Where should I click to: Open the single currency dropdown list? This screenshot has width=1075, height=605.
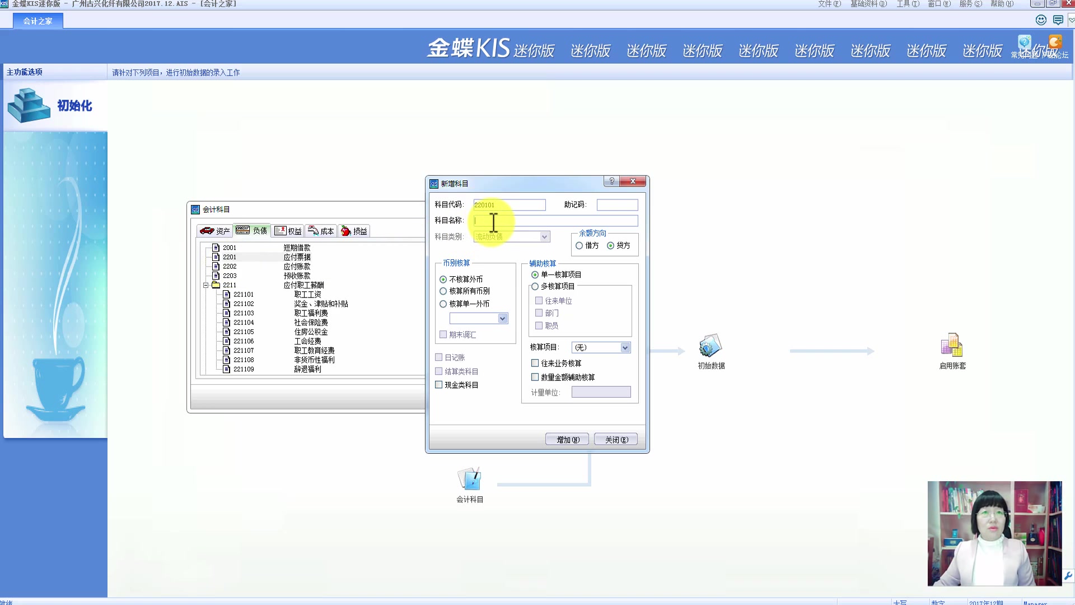(502, 319)
